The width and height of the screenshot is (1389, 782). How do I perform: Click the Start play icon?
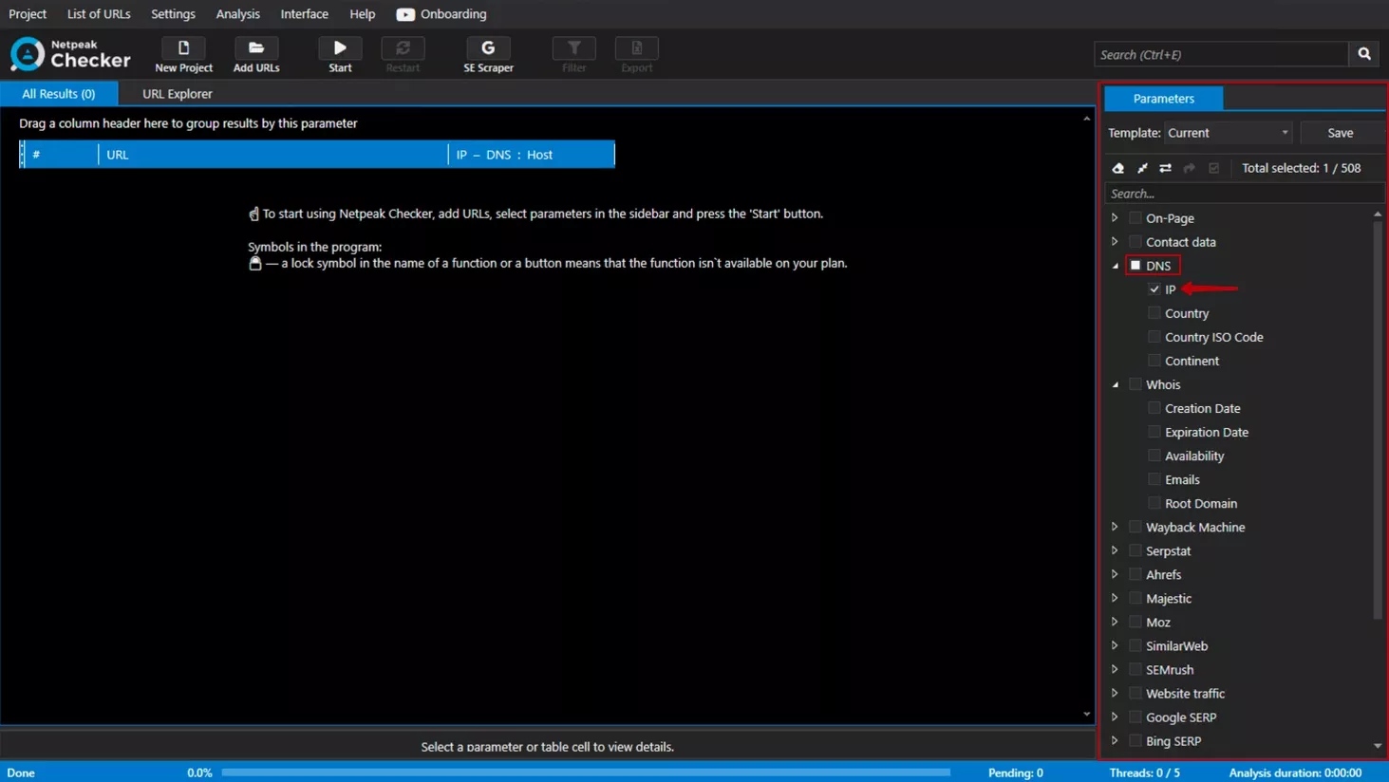340,47
